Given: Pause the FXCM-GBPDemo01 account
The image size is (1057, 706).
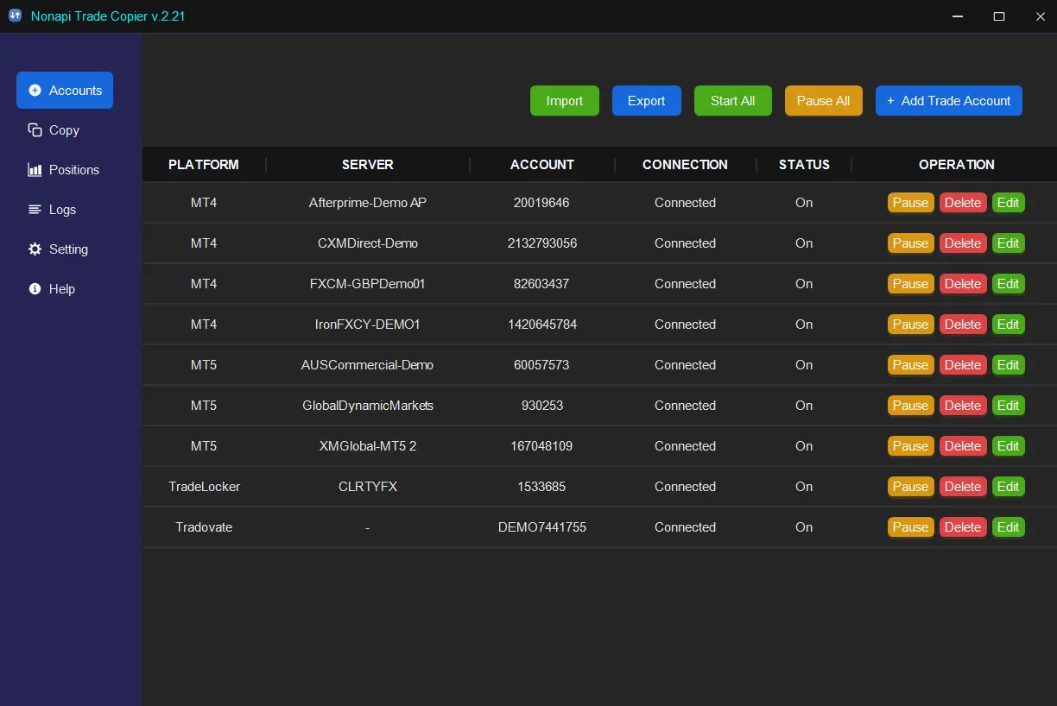Looking at the screenshot, I should (910, 284).
